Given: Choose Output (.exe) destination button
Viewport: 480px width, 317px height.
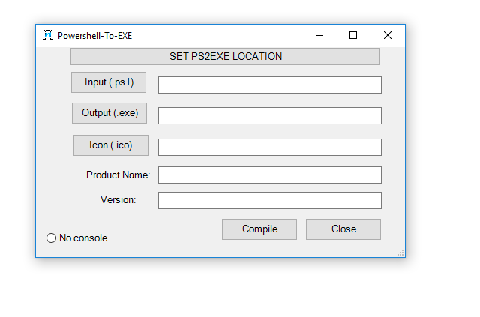Looking at the screenshot, I should click(x=109, y=113).
